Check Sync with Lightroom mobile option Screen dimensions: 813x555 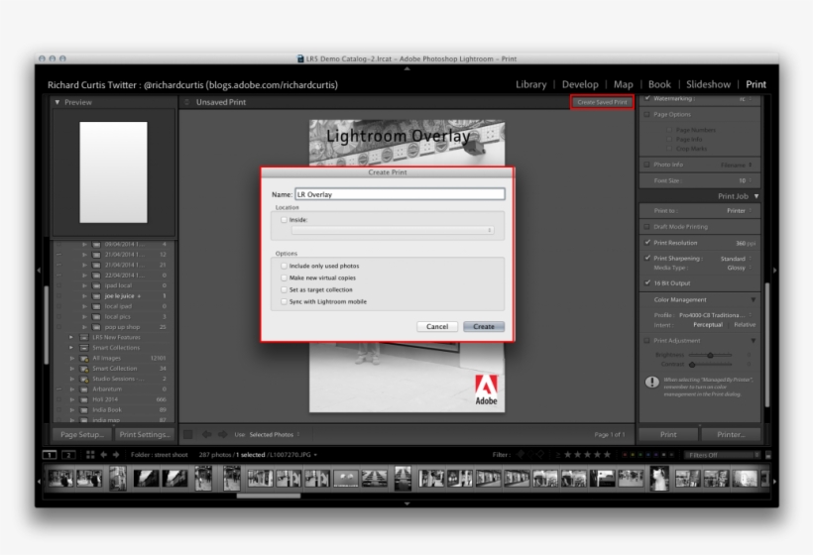(x=285, y=301)
